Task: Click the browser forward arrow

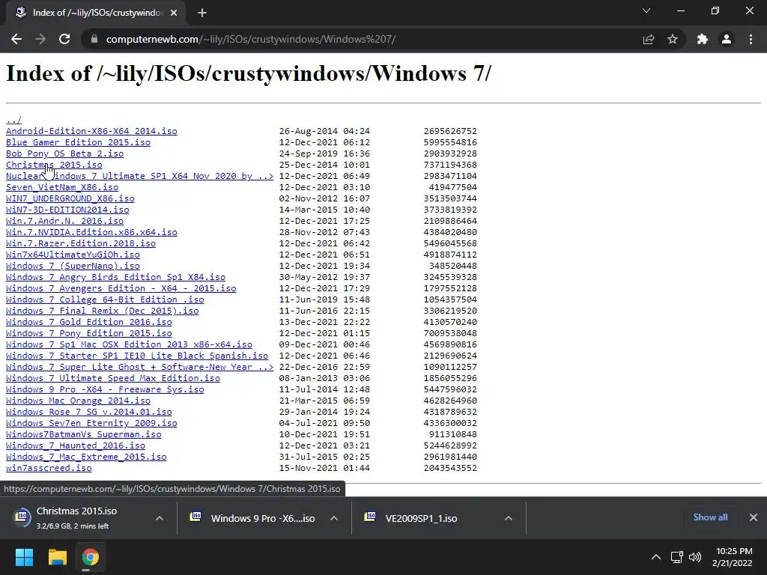Action: pyautogui.click(x=40, y=39)
